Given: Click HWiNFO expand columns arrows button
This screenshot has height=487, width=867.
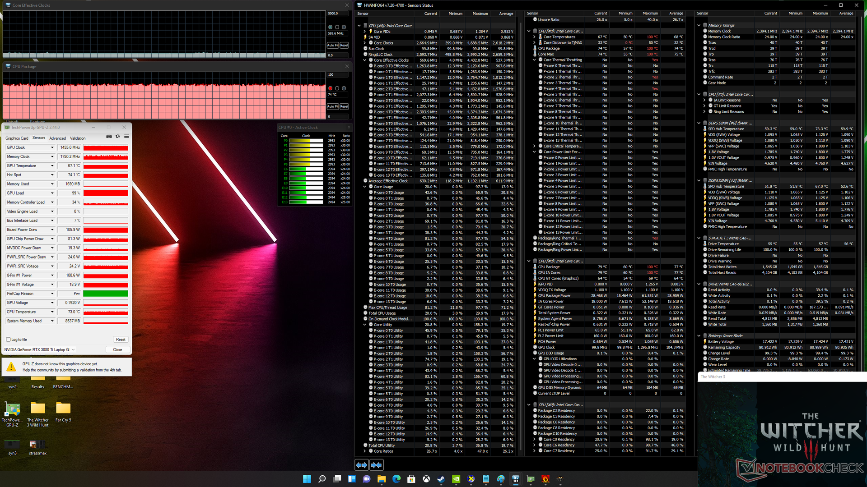Looking at the screenshot, I should pyautogui.click(x=362, y=465).
